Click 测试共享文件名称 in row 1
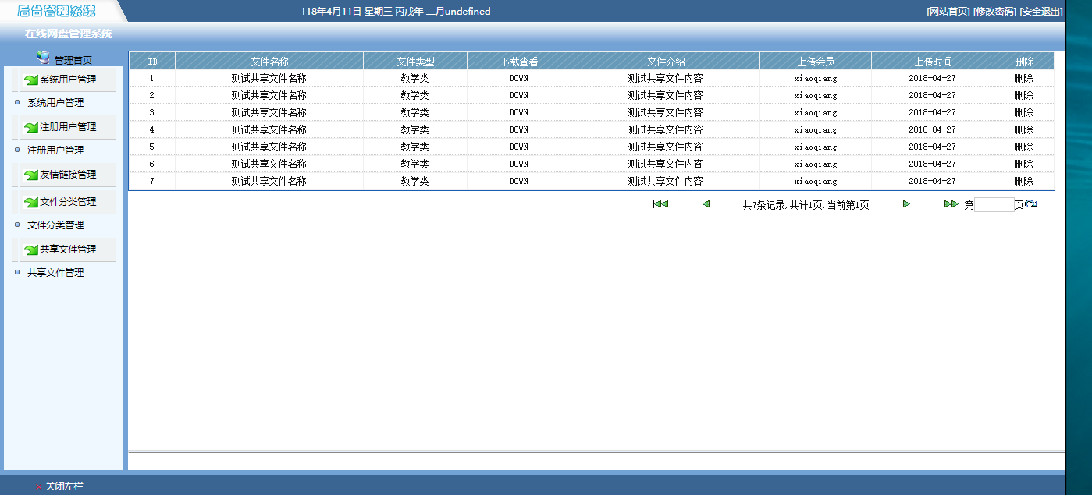1092x495 pixels. point(269,79)
